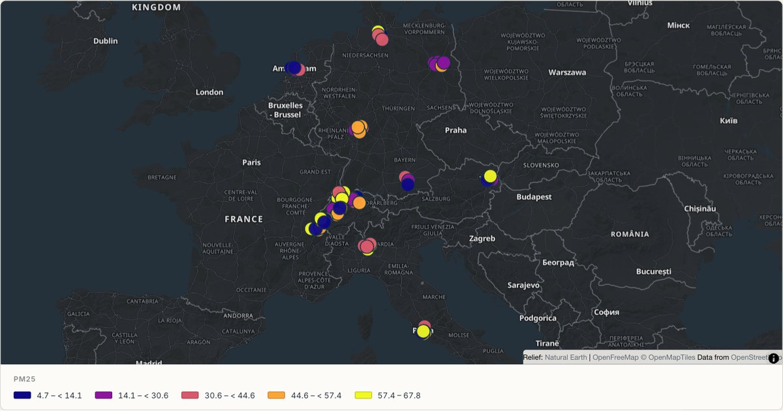
Task: Click the Zagreb city label
Action: [482, 238]
